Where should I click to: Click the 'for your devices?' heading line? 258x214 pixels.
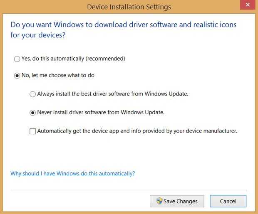pos(38,35)
